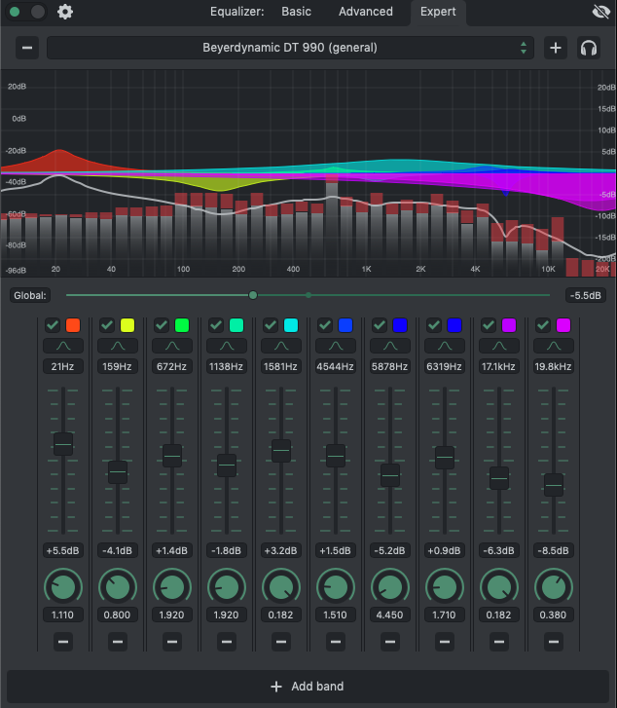The image size is (617, 708).
Task: Click the Q knob above 1.710
Action: [445, 587]
